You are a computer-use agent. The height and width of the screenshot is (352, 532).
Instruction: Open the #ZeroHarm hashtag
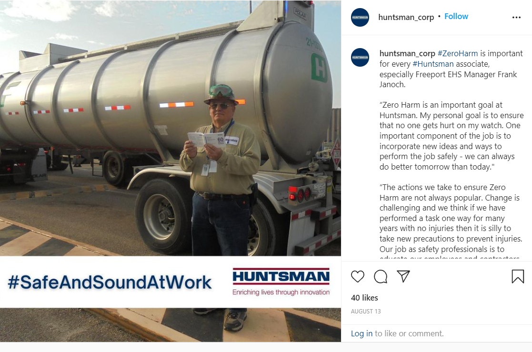(x=457, y=53)
